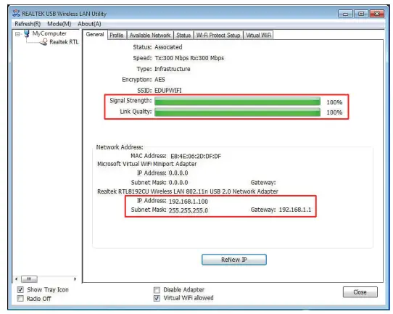Check the Disable Adapter checkbox
Viewport: 393px width, 314px height.
point(157,290)
